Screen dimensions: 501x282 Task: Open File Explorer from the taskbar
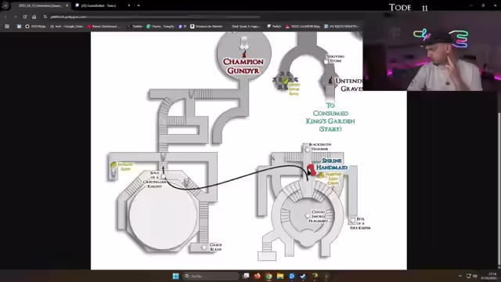[x=280, y=276]
